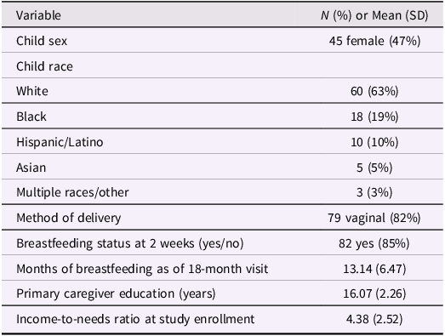The height and width of the screenshot is (336, 445).
Task: Select Months of breastfeeding row label
Action: [142, 269]
